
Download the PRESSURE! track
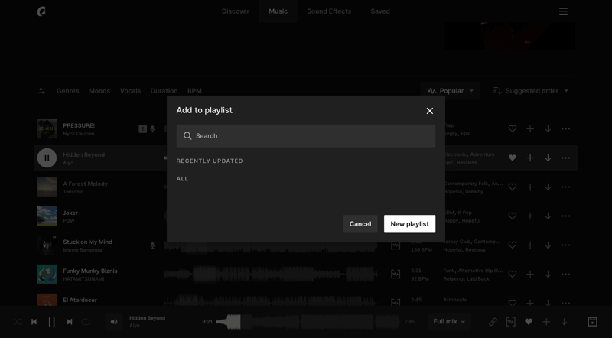pos(548,128)
